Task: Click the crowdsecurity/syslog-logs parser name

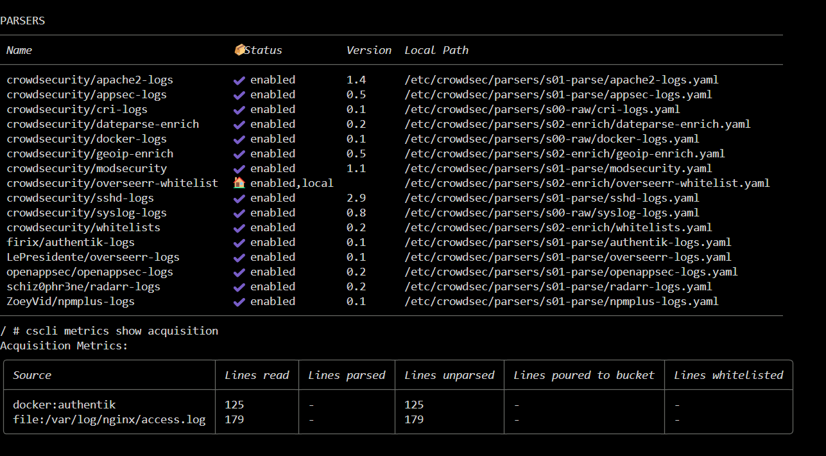Action: coord(87,213)
